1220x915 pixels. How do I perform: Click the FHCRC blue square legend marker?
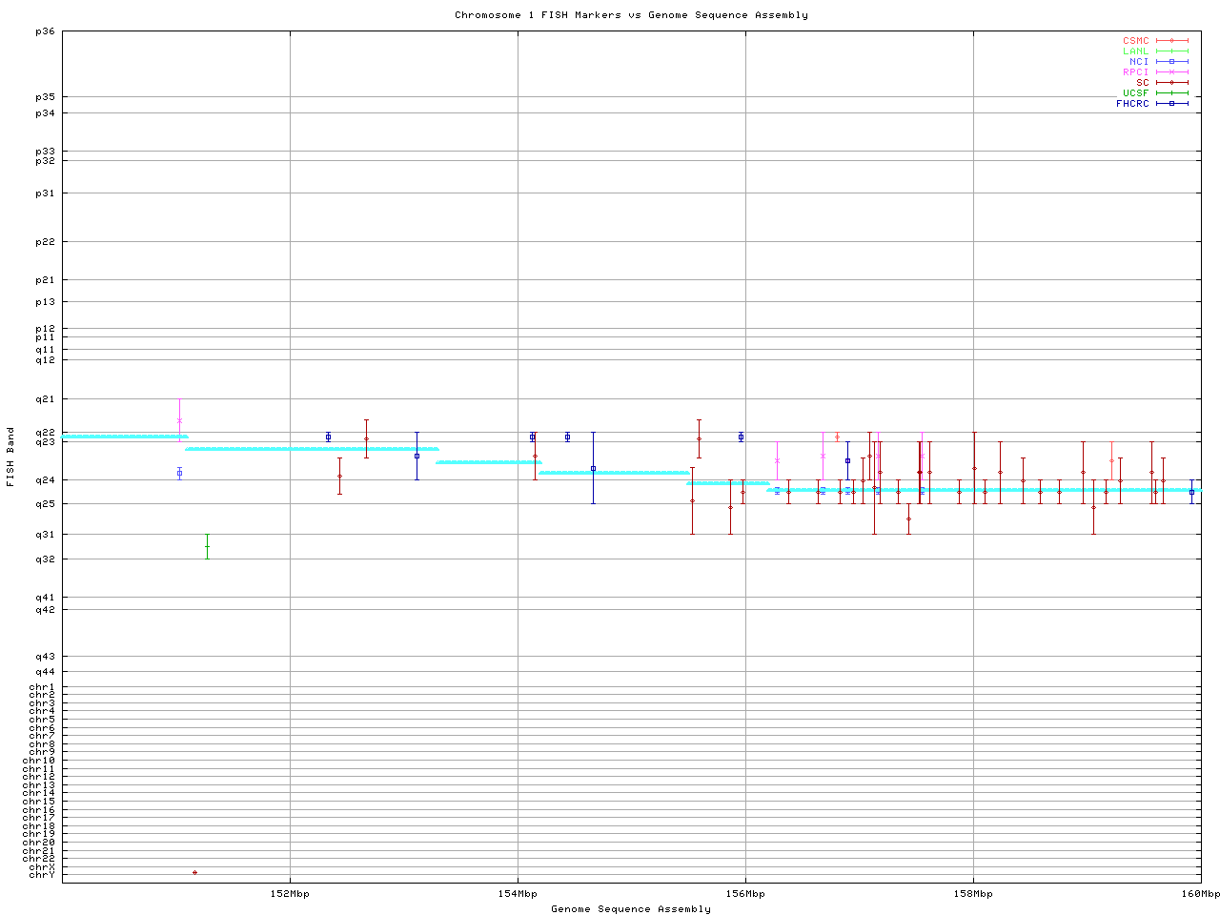tap(1171, 104)
